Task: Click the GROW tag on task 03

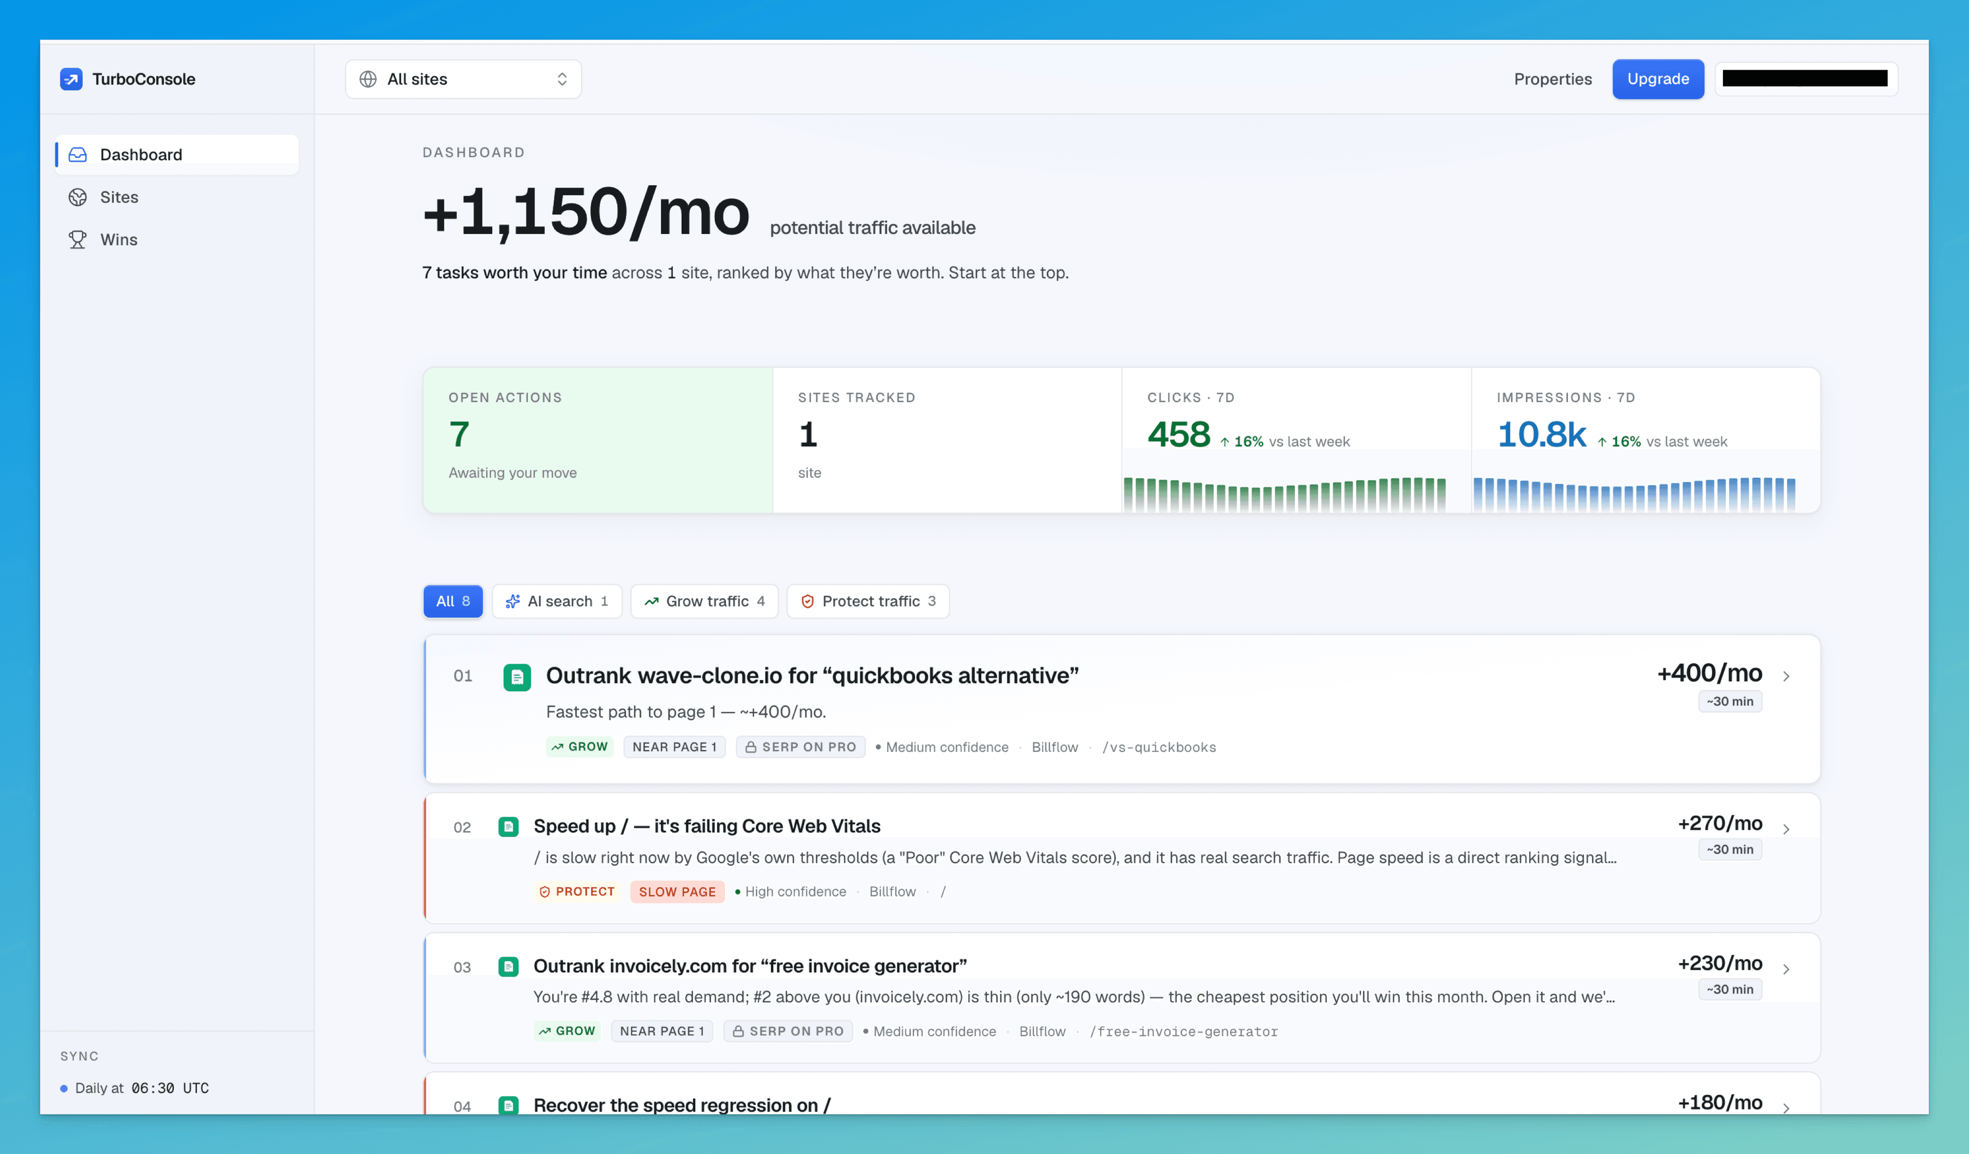Action: coord(567,1031)
